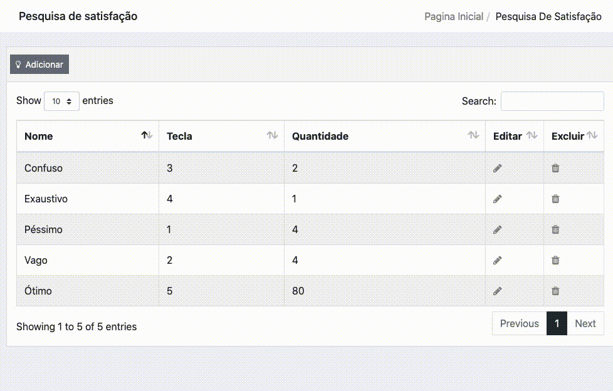Remove the Exaustivo entry with trash icon
The width and height of the screenshot is (613, 391).
pyautogui.click(x=555, y=199)
